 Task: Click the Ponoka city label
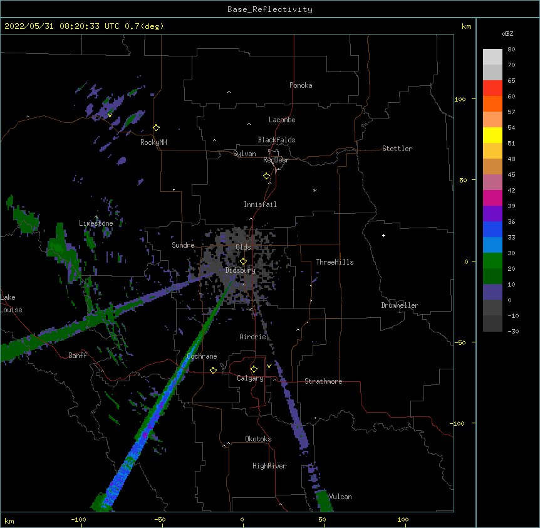coord(301,85)
